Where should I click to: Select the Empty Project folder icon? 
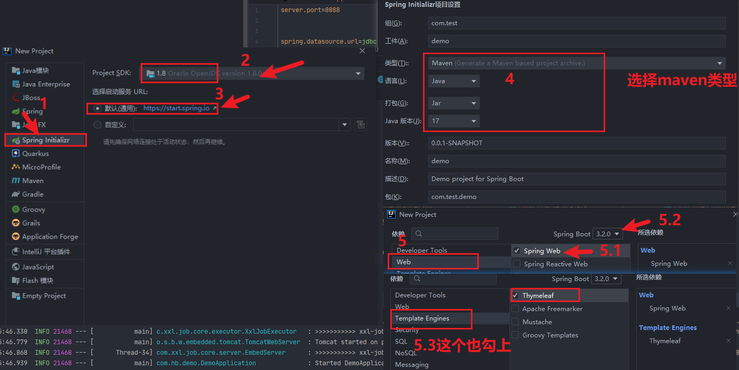[15, 296]
